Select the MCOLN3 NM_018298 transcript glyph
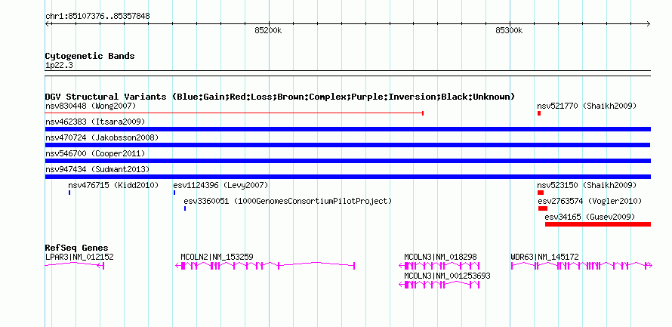The image size is (672, 327). click(439, 266)
